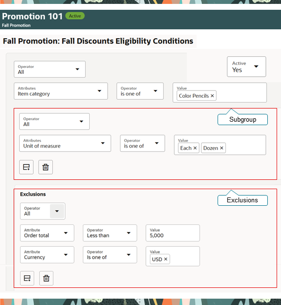Delete the subgroup with the trash icon
The image size is (281, 305).
45,167
